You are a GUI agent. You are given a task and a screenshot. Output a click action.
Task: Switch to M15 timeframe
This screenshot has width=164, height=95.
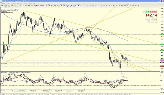tap(122, 6)
